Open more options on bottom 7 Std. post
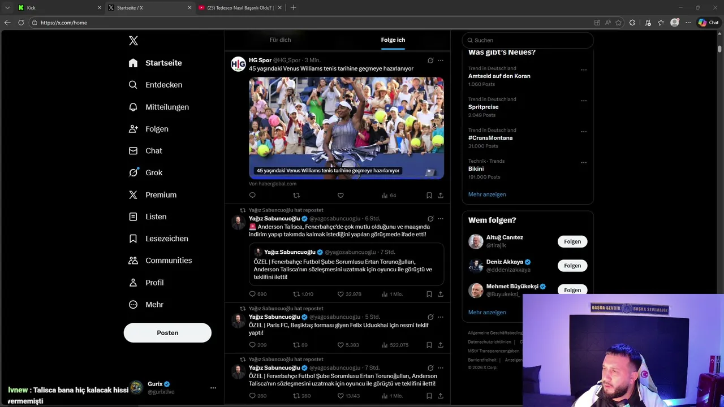 tap(441, 368)
